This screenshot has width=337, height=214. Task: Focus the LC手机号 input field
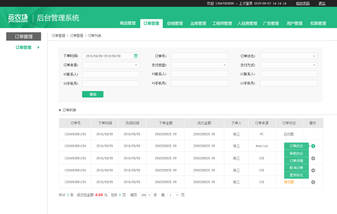pos(289,83)
